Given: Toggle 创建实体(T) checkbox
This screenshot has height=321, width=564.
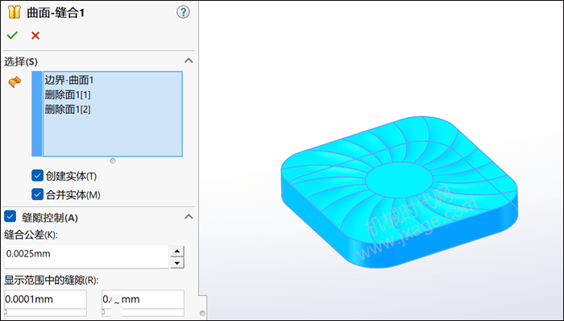Looking at the screenshot, I should (x=37, y=176).
